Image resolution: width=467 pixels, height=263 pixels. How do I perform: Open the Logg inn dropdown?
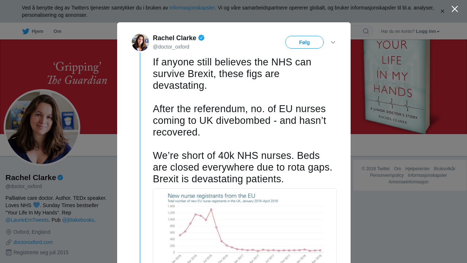[x=428, y=31]
